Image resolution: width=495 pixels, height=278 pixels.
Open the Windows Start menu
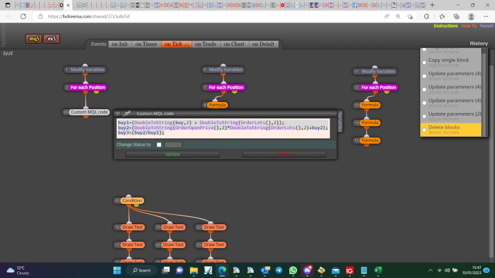click(117, 270)
